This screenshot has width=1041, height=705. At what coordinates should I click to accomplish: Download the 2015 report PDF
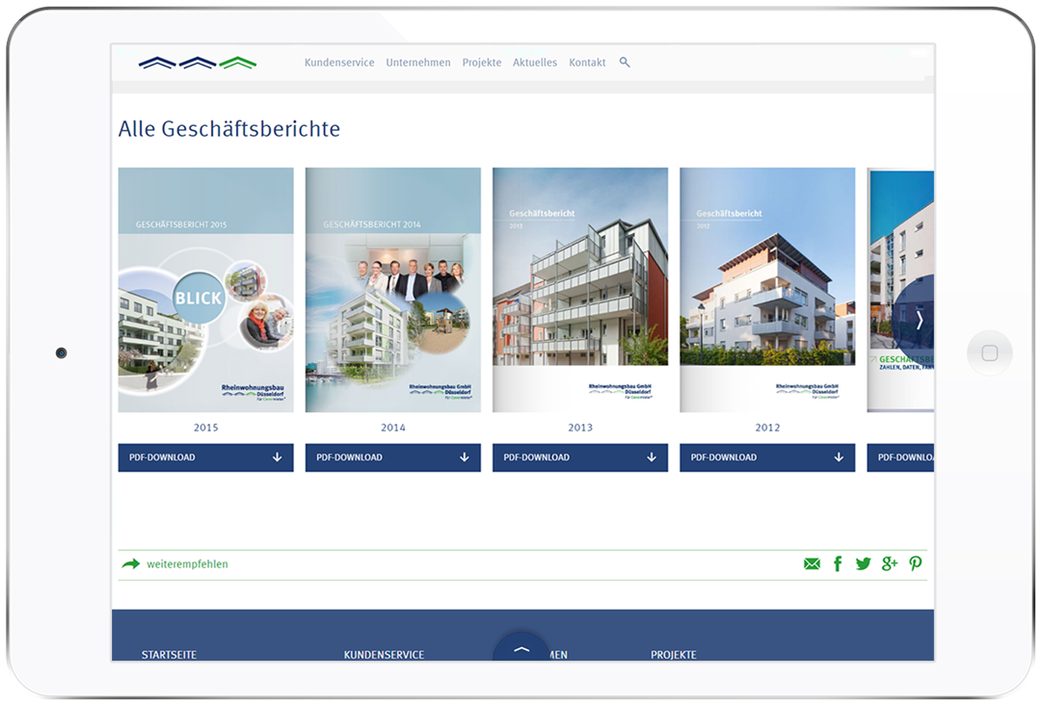tap(206, 457)
